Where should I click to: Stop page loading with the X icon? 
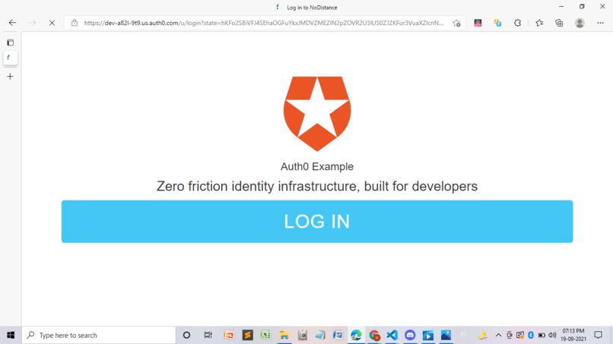coord(52,23)
